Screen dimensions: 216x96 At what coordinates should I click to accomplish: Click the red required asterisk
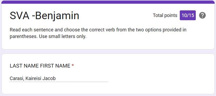tap(73, 66)
